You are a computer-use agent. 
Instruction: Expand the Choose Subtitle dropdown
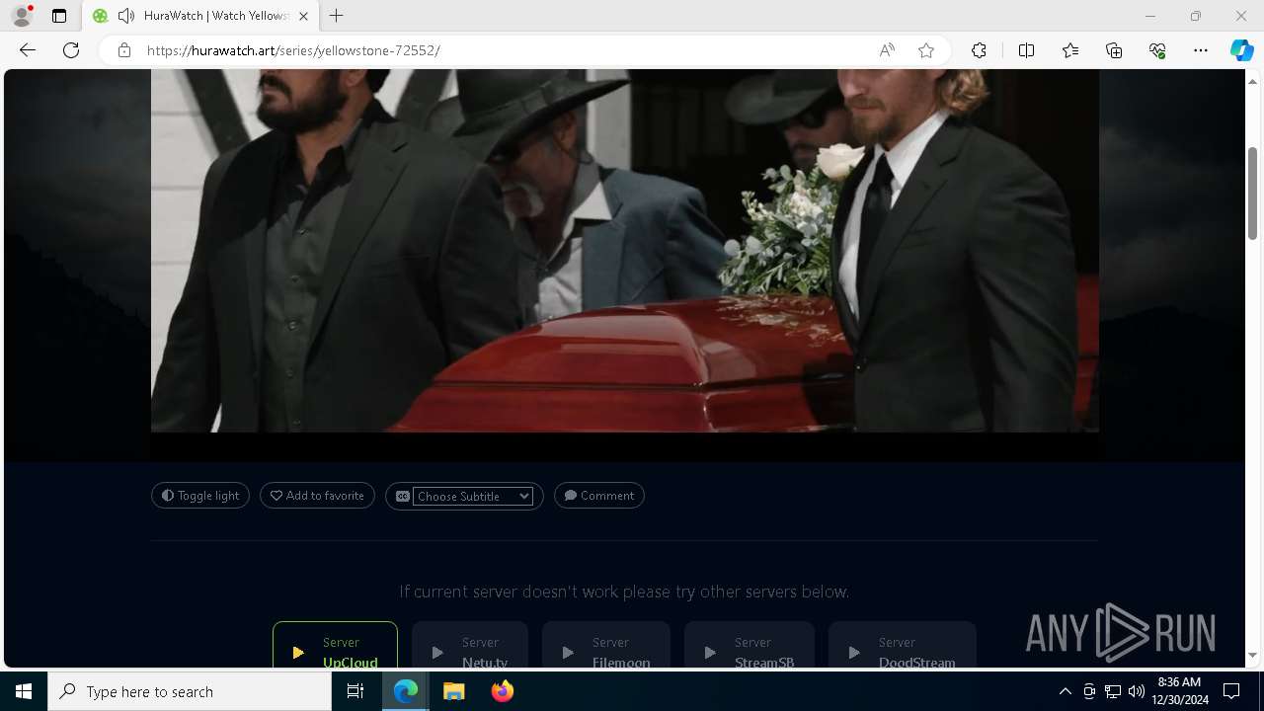coord(473,496)
